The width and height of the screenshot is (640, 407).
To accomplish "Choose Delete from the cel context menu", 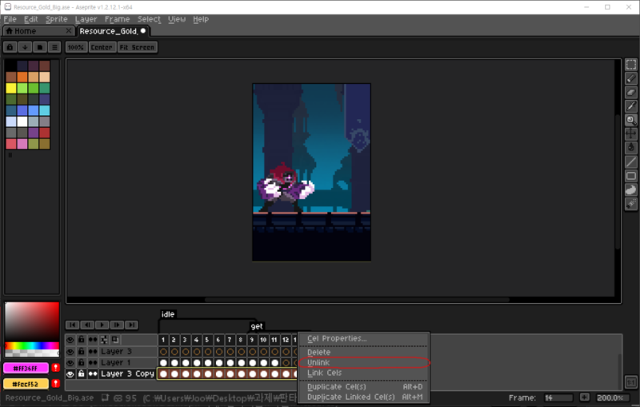I will (363, 352).
